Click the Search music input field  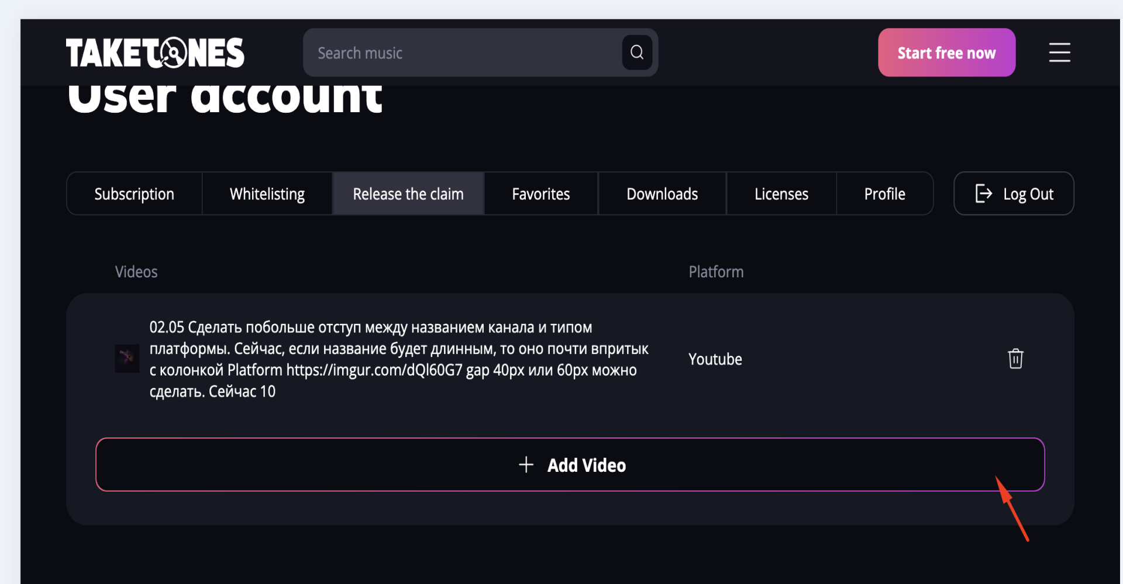[x=462, y=53]
